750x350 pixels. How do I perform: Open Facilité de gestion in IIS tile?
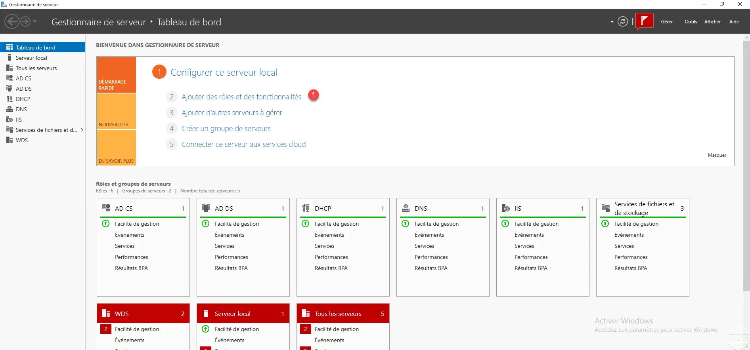pos(536,224)
